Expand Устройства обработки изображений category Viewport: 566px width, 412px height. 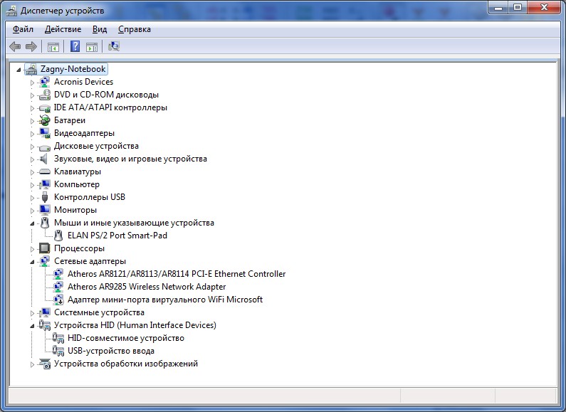coord(32,364)
